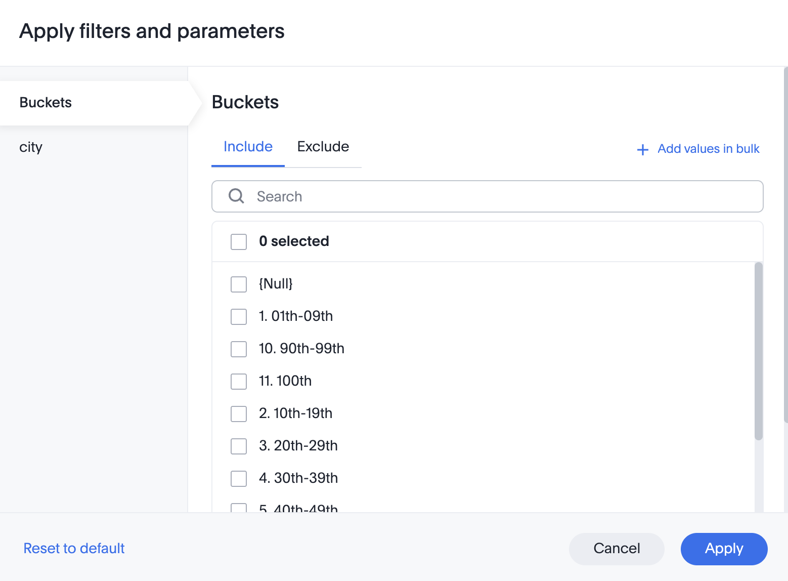Enable the 2. 10th-19th checkbox
The image size is (788, 581).
(x=238, y=414)
